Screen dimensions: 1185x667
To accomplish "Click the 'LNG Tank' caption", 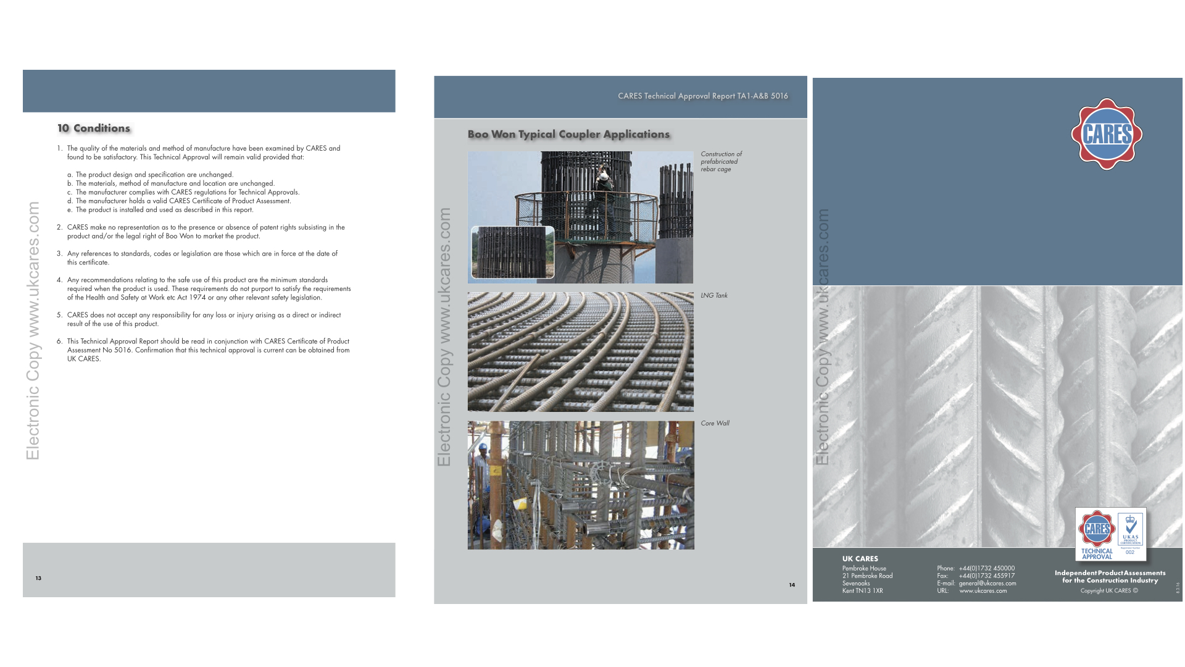I will (x=714, y=296).
